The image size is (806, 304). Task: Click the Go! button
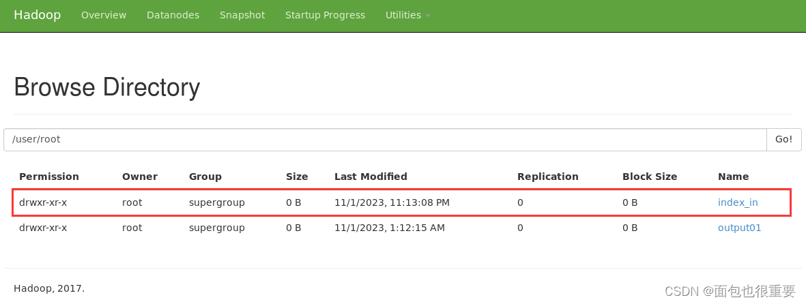[x=783, y=139]
